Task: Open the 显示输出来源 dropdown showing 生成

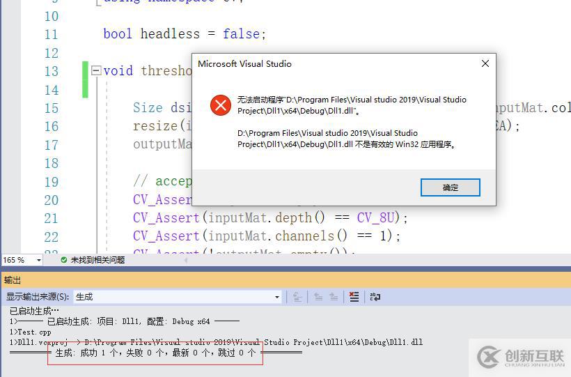Action: pos(178,297)
